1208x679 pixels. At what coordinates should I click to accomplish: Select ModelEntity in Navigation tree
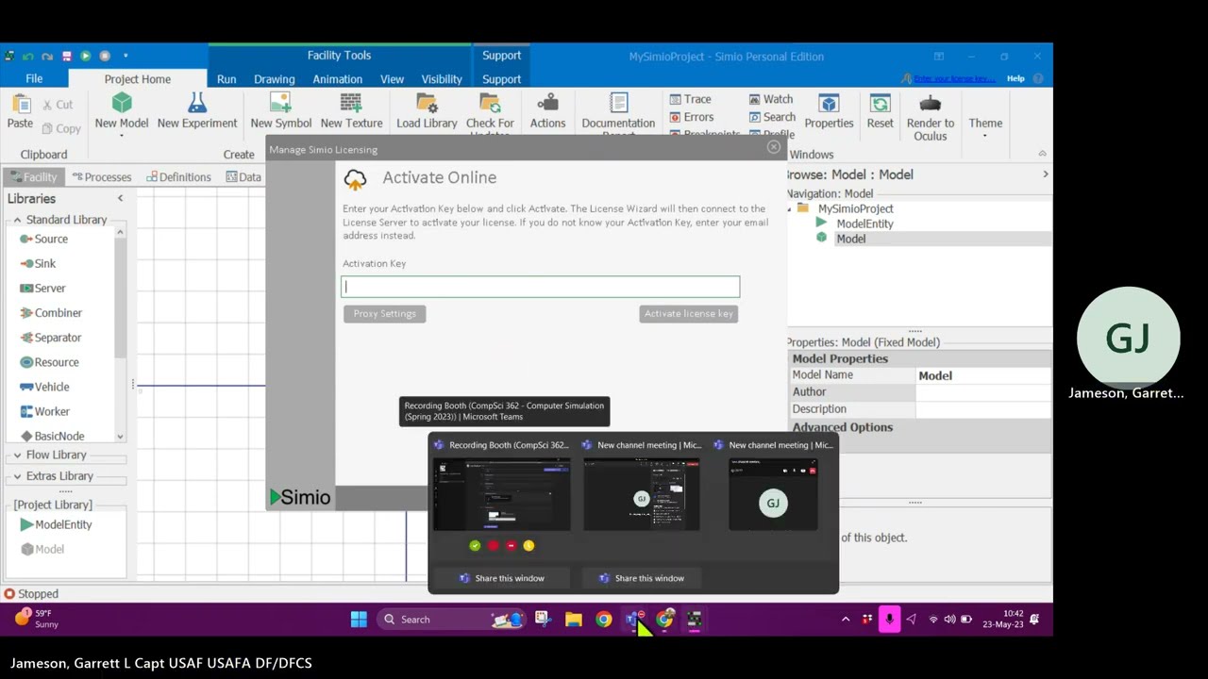point(864,224)
